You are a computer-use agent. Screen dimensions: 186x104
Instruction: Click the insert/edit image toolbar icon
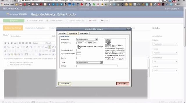point(49,47)
